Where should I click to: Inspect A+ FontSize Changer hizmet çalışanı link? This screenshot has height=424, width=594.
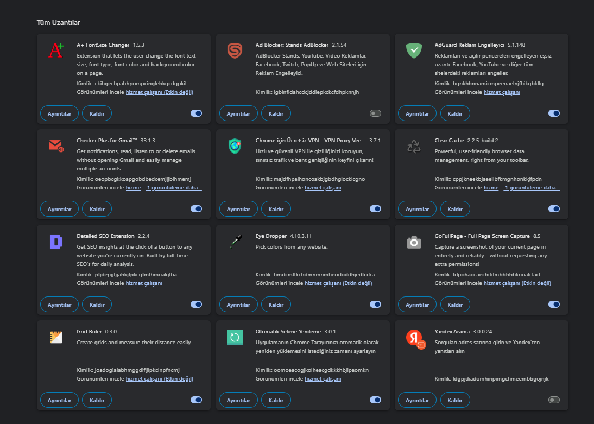click(x=160, y=92)
